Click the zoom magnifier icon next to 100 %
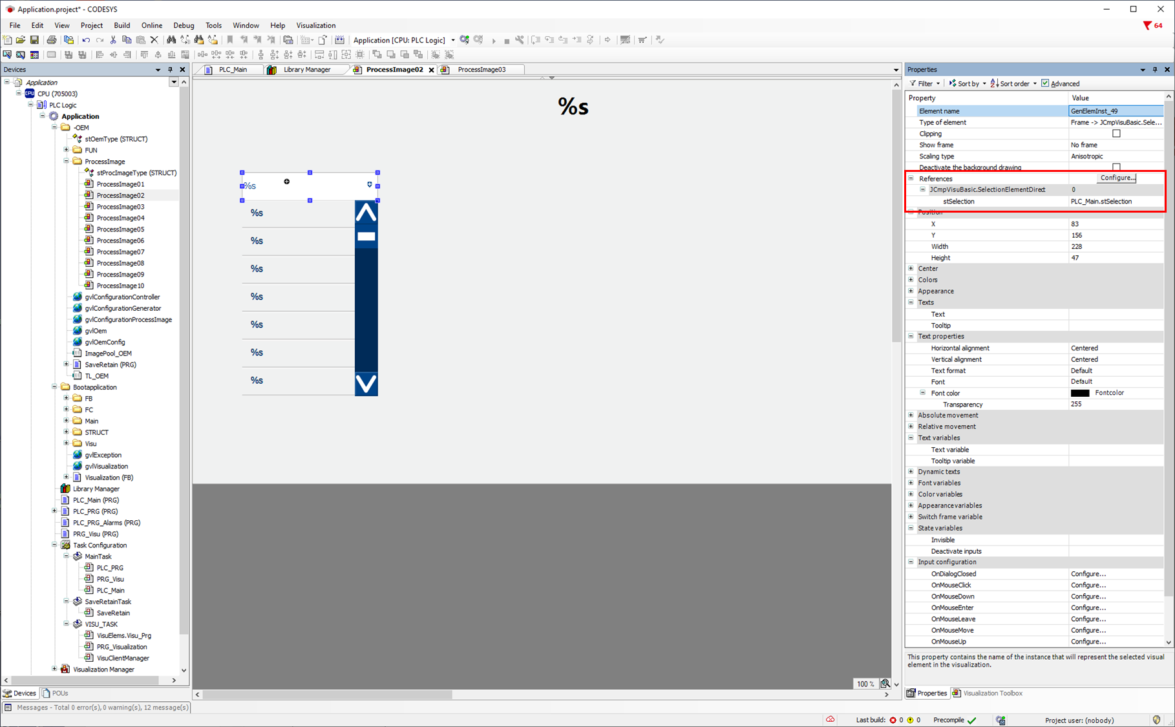The height and width of the screenshot is (727, 1175). pyautogui.click(x=885, y=684)
